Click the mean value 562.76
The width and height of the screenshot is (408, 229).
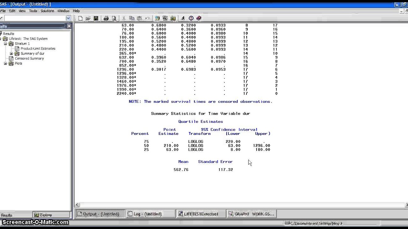coord(181,170)
